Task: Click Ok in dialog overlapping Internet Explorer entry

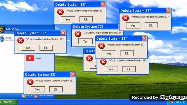Action: 46,48
